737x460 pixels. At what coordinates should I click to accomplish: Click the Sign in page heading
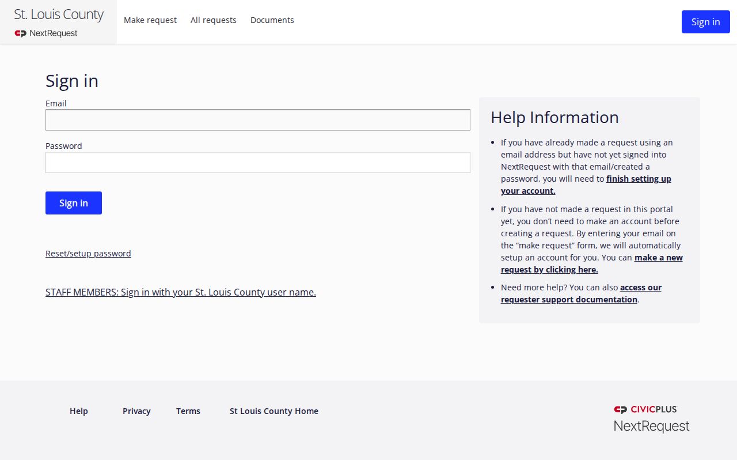click(x=72, y=81)
